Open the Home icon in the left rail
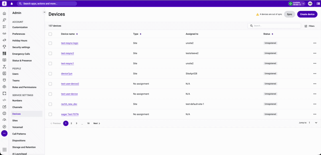This screenshot has width=321, height=155. click(4, 14)
